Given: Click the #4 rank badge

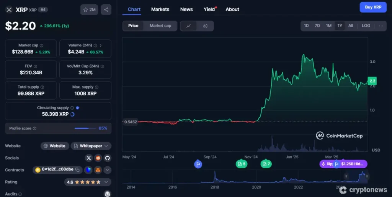Looking at the screenshot, I should pyautogui.click(x=43, y=10).
